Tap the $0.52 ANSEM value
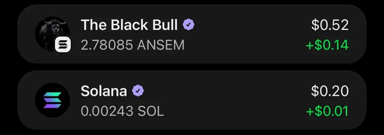The width and height of the screenshot is (384, 135). pyautogui.click(x=330, y=25)
